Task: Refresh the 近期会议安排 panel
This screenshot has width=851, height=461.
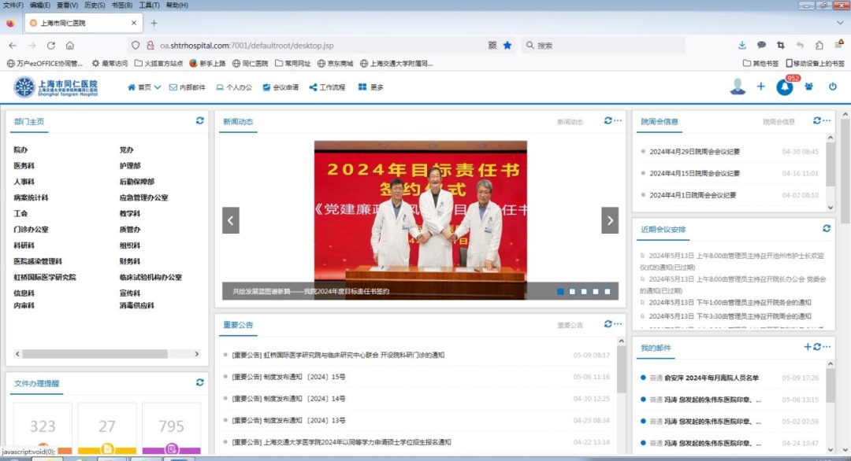Action: pyautogui.click(x=827, y=229)
